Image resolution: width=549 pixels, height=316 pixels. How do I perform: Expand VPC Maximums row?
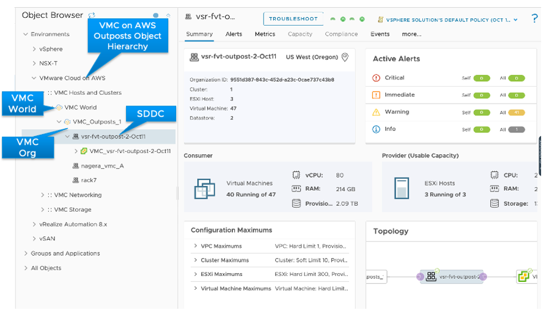196,246
